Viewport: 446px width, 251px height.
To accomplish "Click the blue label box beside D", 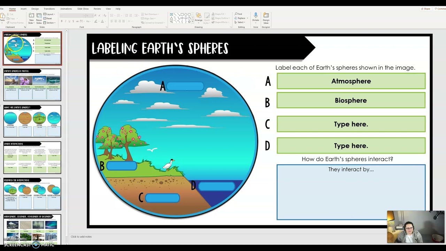I will [216, 186].
